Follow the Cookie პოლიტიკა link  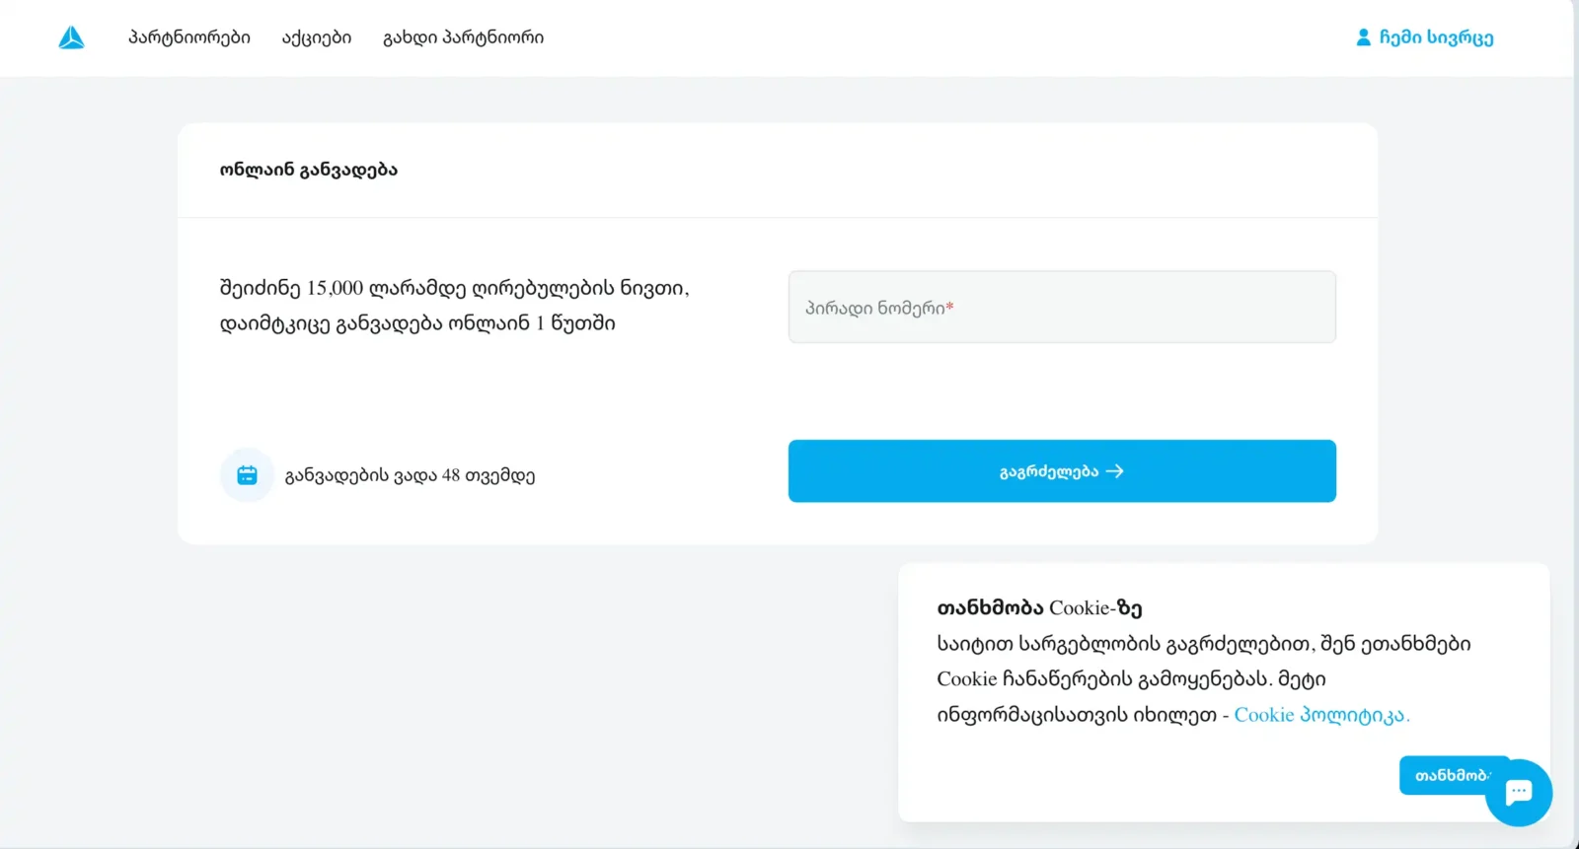point(1320,715)
